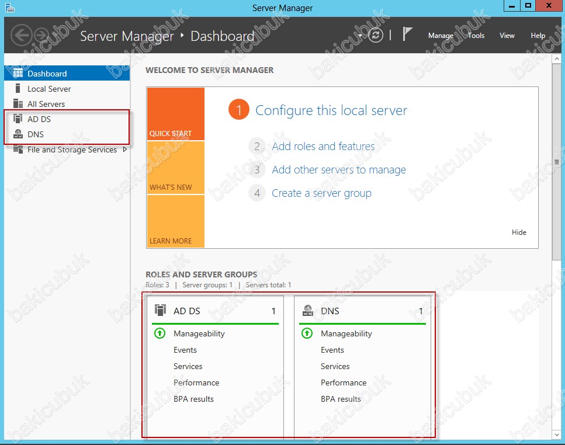The image size is (565, 445).
Task: Click the Dashboard breadcrumb in the header
Action: pyautogui.click(x=223, y=36)
